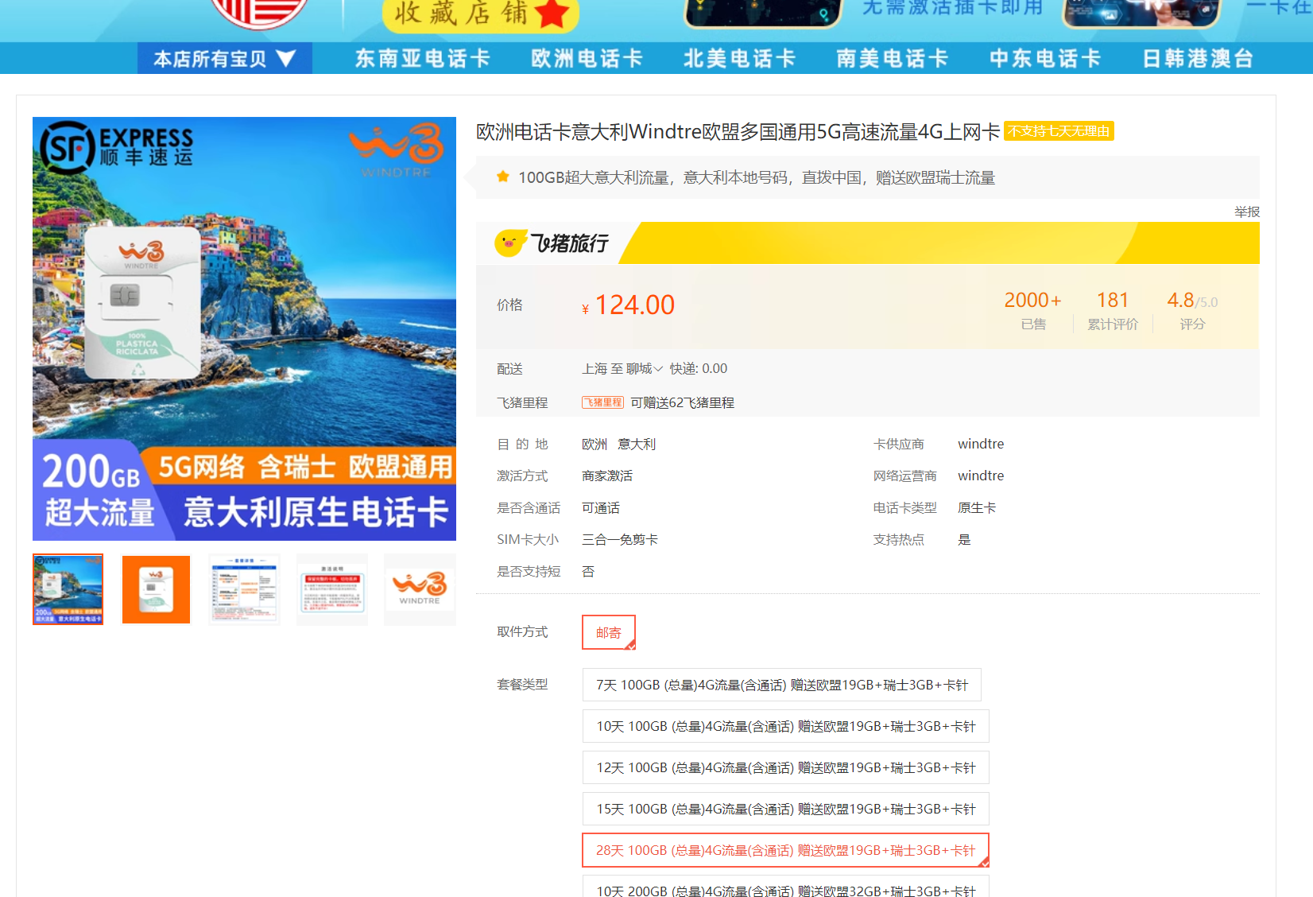Click the ¥124.00 price
Screen dimensions: 1313x897
tap(628, 305)
